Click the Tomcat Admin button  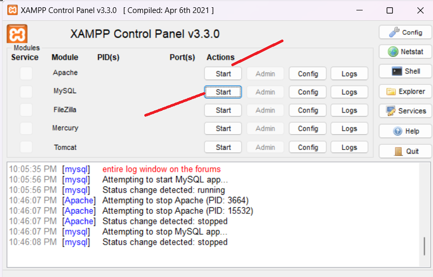265,147
